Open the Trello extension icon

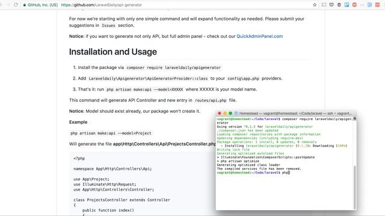tap(346, 5)
